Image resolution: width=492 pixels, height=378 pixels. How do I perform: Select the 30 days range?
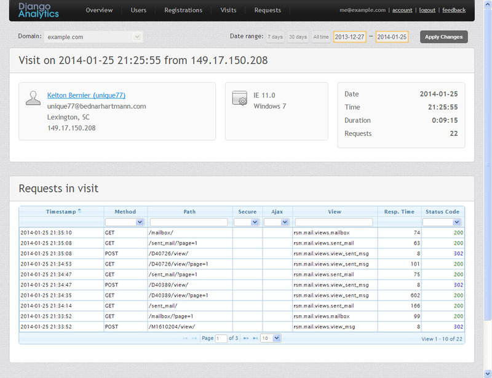pos(298,37)
